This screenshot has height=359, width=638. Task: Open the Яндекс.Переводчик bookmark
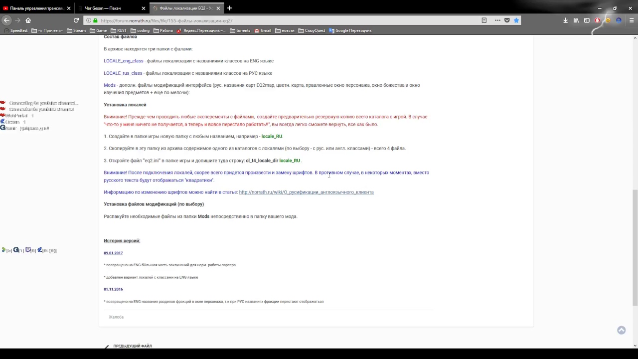[201, 30]
